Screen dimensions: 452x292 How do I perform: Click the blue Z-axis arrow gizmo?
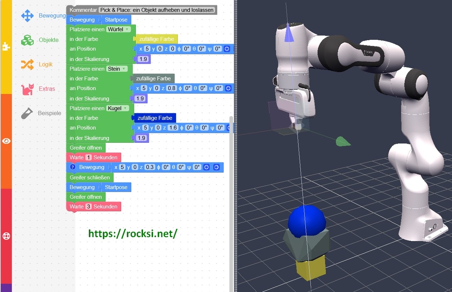[x=289, y=32]
